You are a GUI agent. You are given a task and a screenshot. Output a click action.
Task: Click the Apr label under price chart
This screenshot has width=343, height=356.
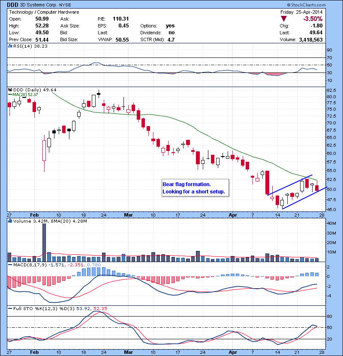233,215
